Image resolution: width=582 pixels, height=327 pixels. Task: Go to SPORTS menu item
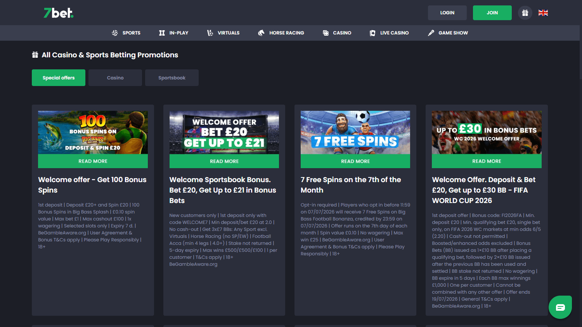tap(132, 33)
